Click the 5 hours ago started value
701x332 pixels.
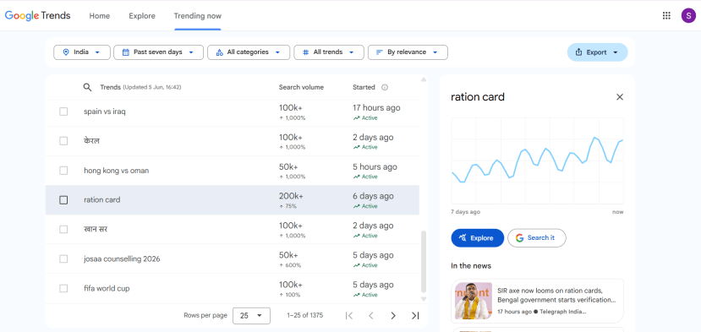tap(375, 166)
